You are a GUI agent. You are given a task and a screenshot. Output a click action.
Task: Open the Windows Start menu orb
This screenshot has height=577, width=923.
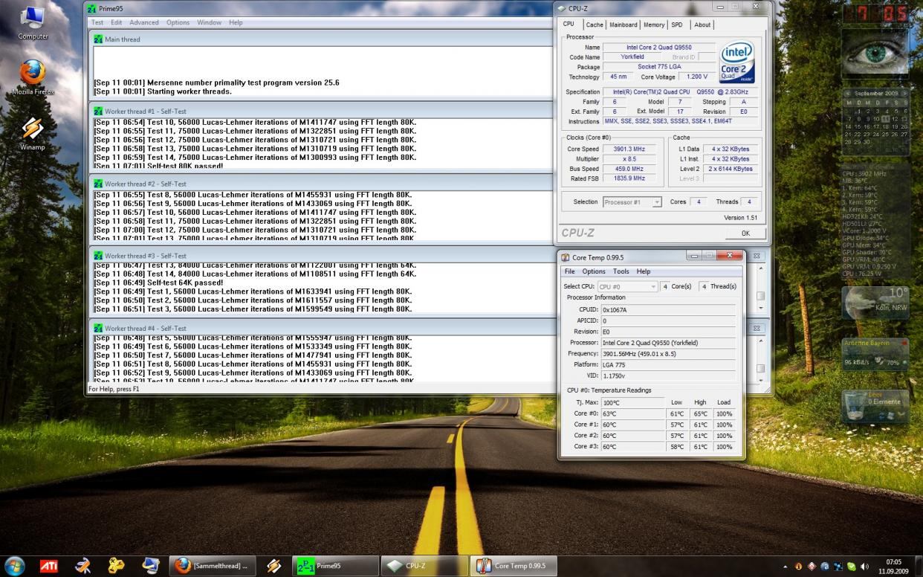point(14,566)
